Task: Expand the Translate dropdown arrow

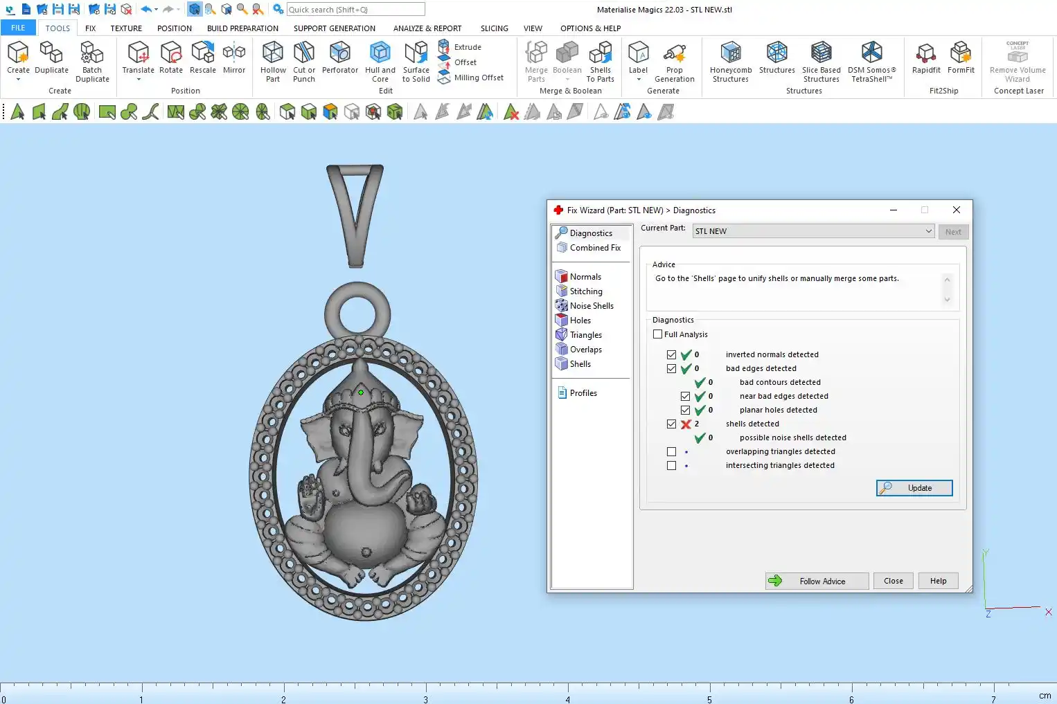Action: coord(139,80)
